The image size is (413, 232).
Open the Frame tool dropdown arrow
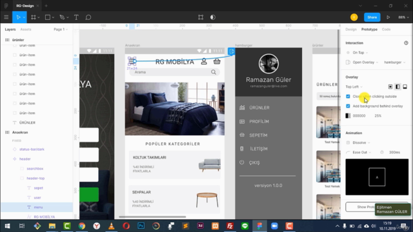(x=39, y=17)
